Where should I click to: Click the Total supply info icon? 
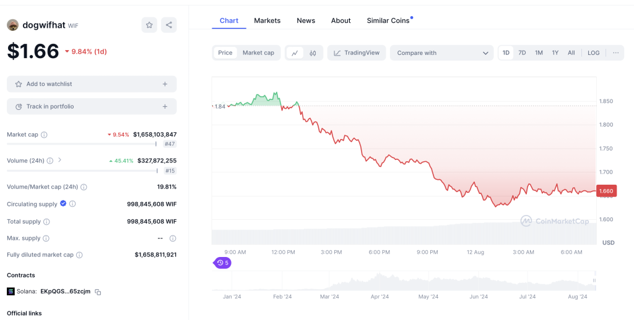(46, 222)
